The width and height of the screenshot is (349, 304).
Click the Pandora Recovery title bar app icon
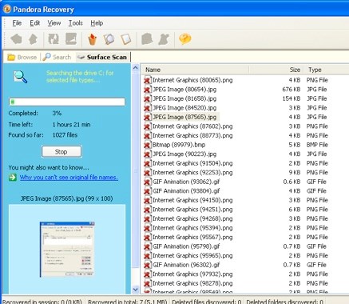click(x=7, y=10)
